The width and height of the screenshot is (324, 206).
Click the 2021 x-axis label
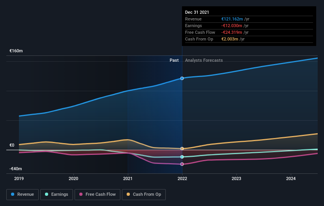pyautogui.click(x=128, y=178)
